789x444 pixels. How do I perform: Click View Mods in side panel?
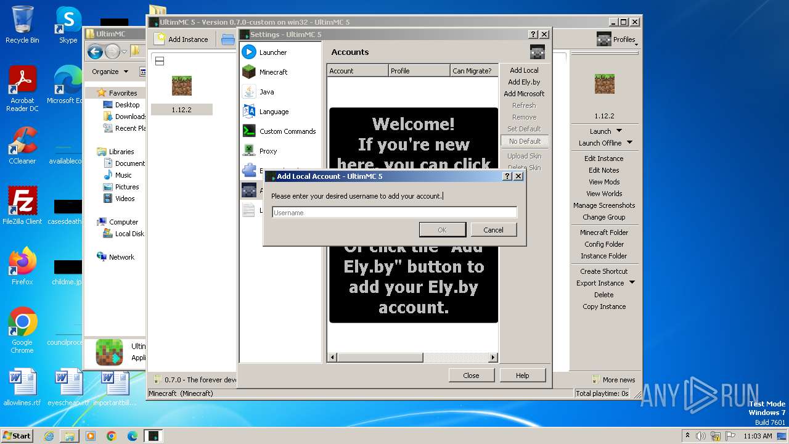(x=604, y=182)
